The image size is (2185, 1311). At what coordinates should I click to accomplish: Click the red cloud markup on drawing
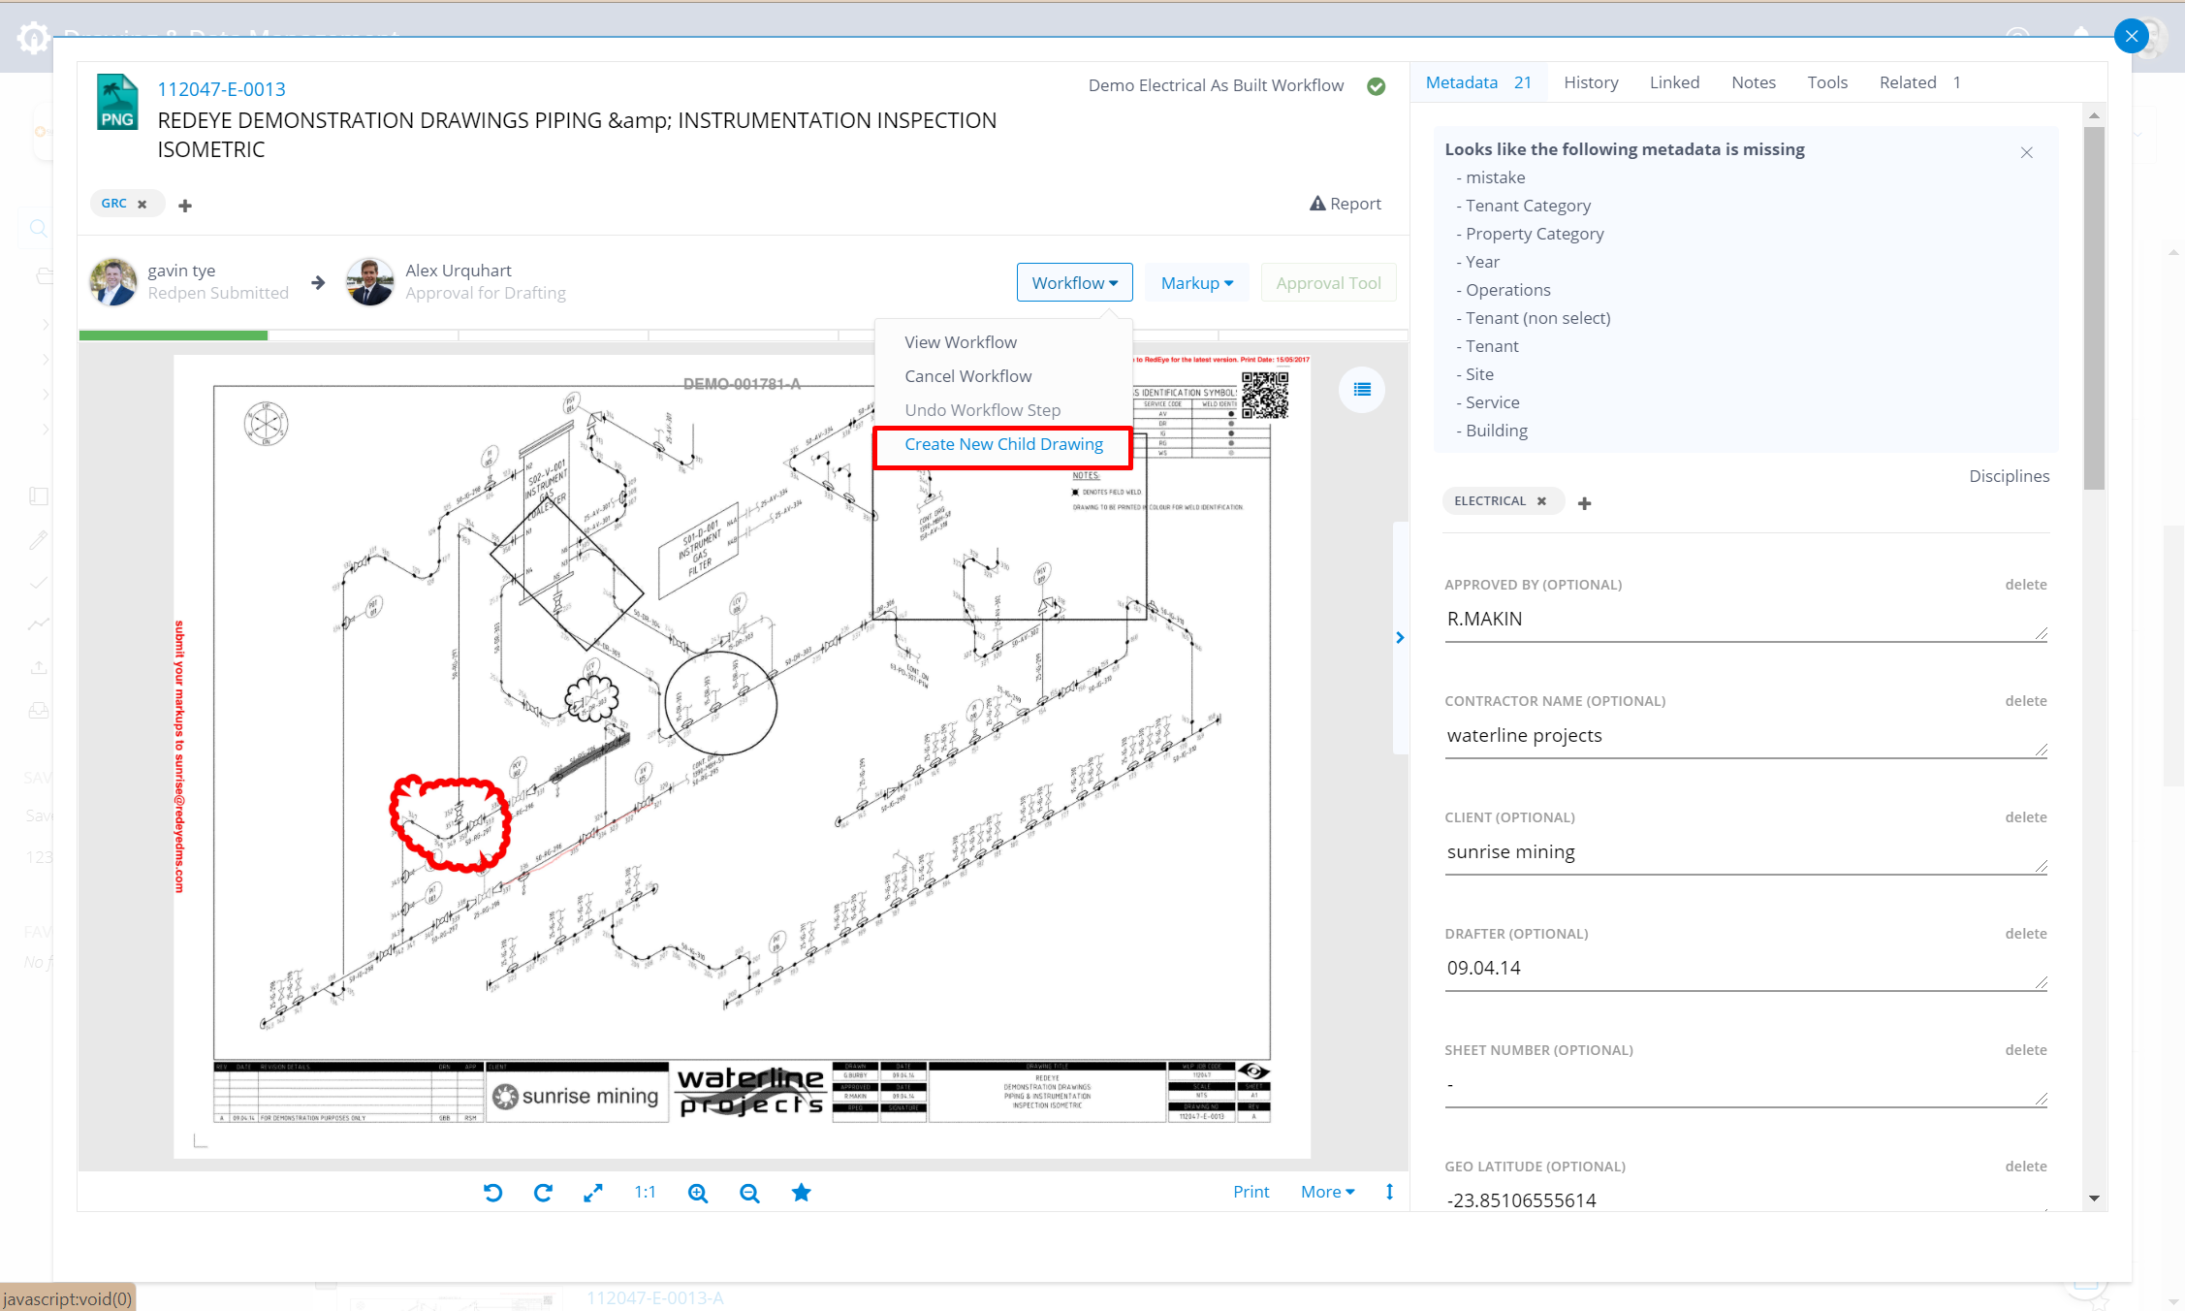coord(450,823)
